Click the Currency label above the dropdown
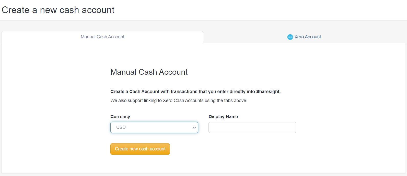 click(120, 117)
